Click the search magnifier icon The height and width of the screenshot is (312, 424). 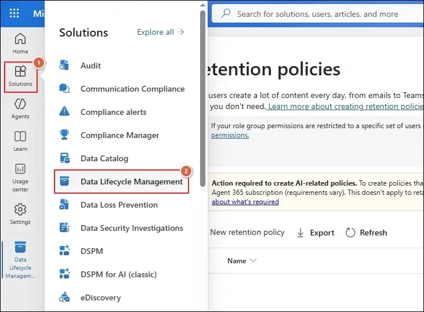226,13
